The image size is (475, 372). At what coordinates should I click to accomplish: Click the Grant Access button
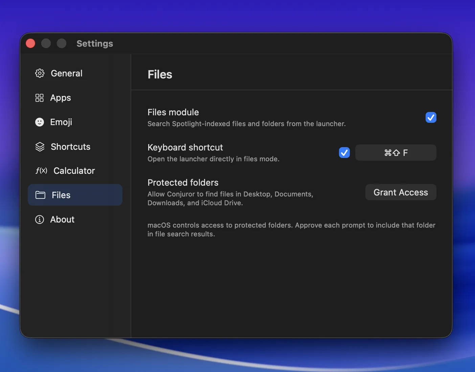(x=401, y=192)
